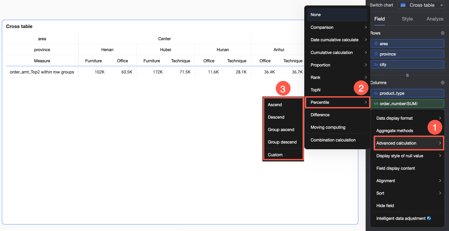The width and height of the screenshot is (449, 231).
Task: Click the 28.1K value cell
Action: pos(241,72)
